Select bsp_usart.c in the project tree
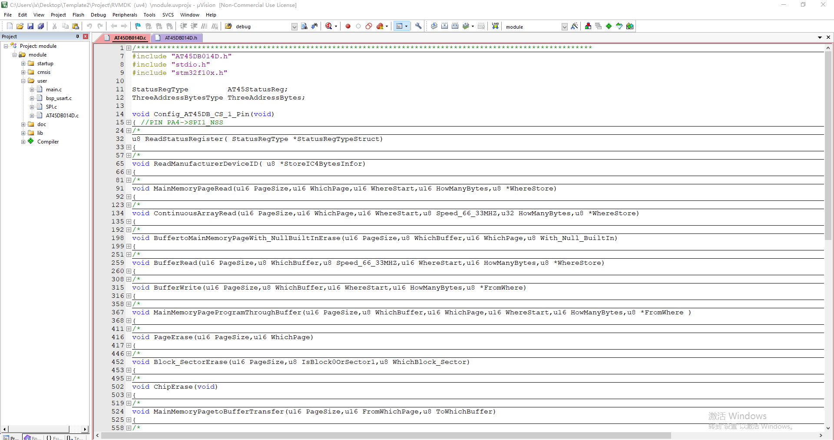 click(x=59, y=98)
